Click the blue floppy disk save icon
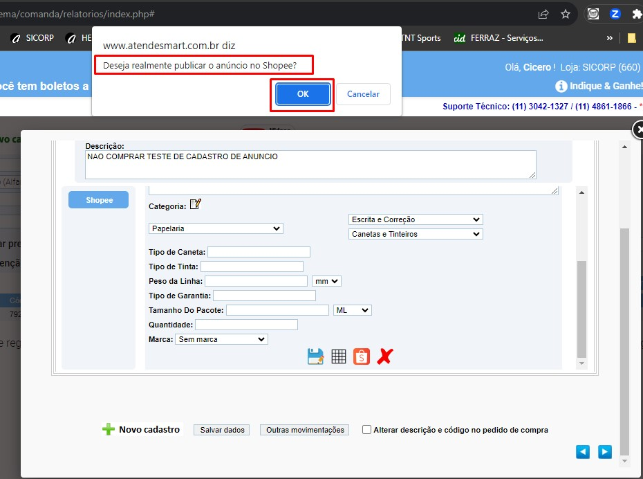643x479 pixels. (x=315, y=356)
